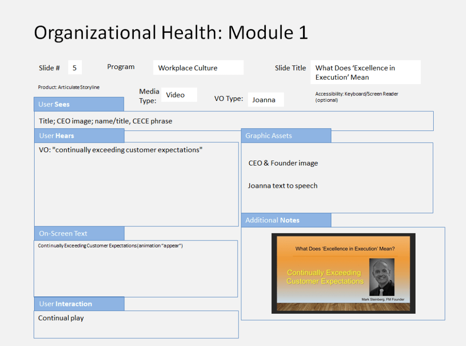The height and width of the screenshot is (346, 466).
Task: Click the User Sees section header
Action: point(79,104)
